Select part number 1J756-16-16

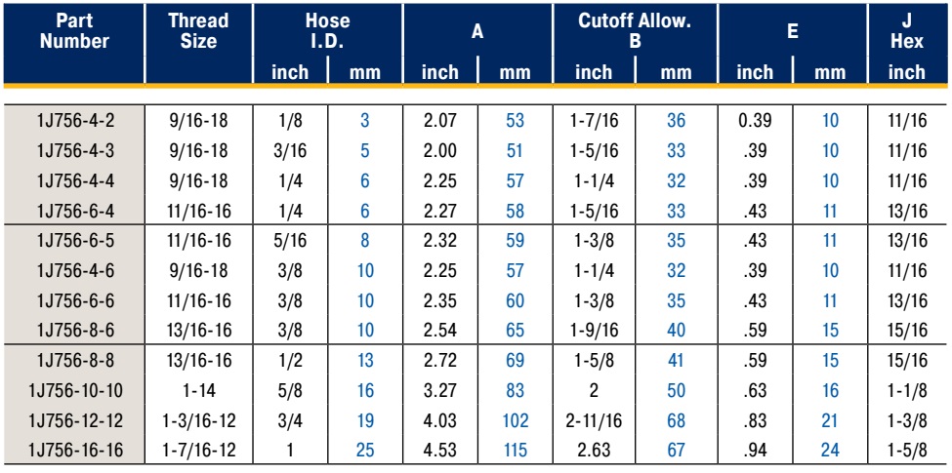point(75,451)
